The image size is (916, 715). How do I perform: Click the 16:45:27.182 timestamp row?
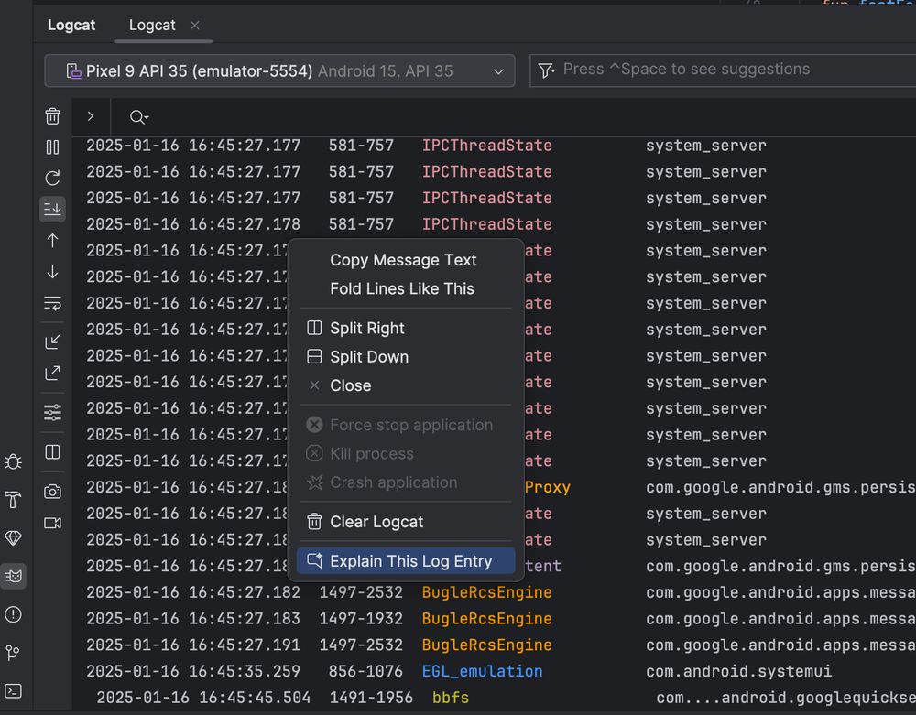pos(245,592)
